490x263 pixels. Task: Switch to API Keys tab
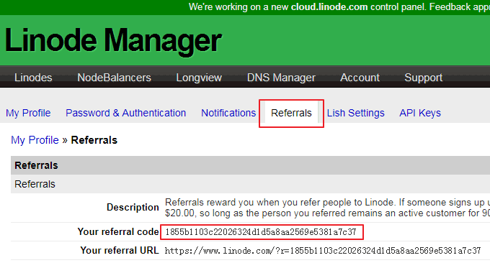(x=420, y=113)
